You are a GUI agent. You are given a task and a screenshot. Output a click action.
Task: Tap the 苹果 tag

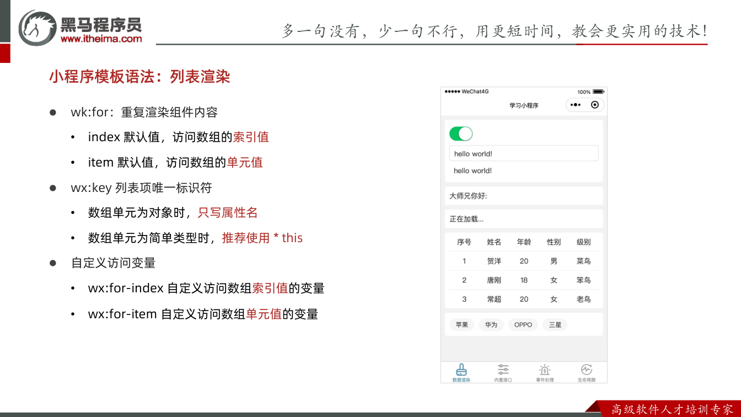tap(461, 325)
